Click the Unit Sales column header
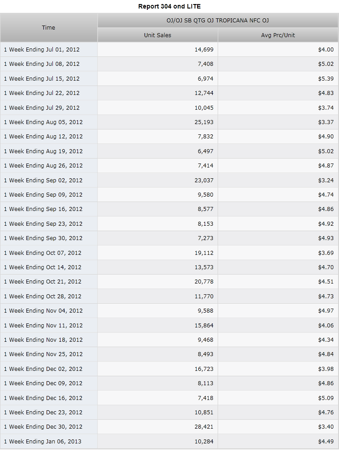339x460 pixels. (x=158, y=35)
